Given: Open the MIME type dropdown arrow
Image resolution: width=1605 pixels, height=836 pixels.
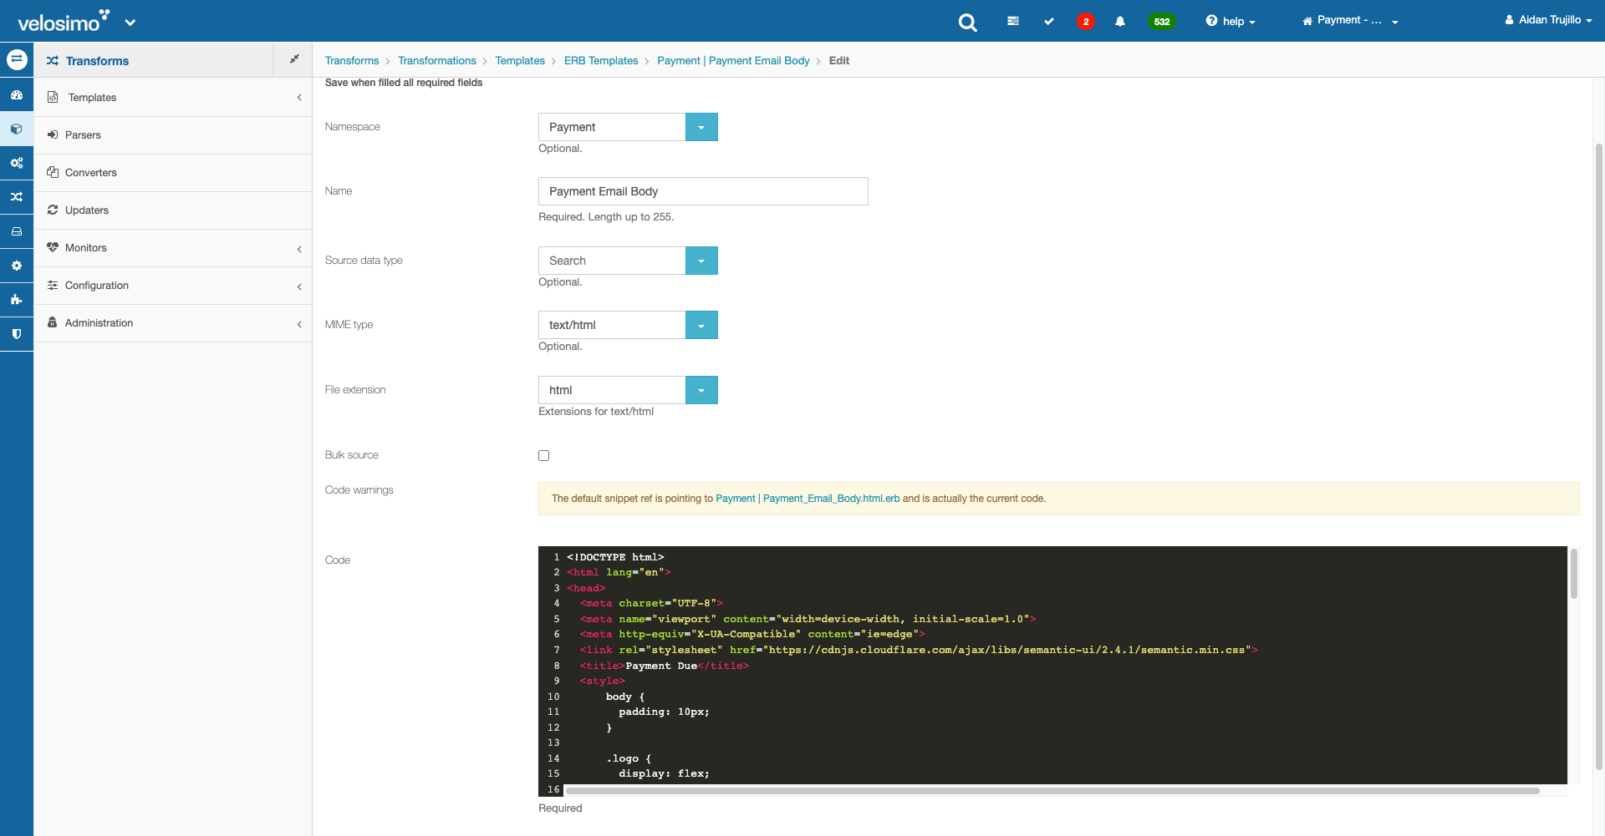Looking at the screenshot, I should [701, 325].
